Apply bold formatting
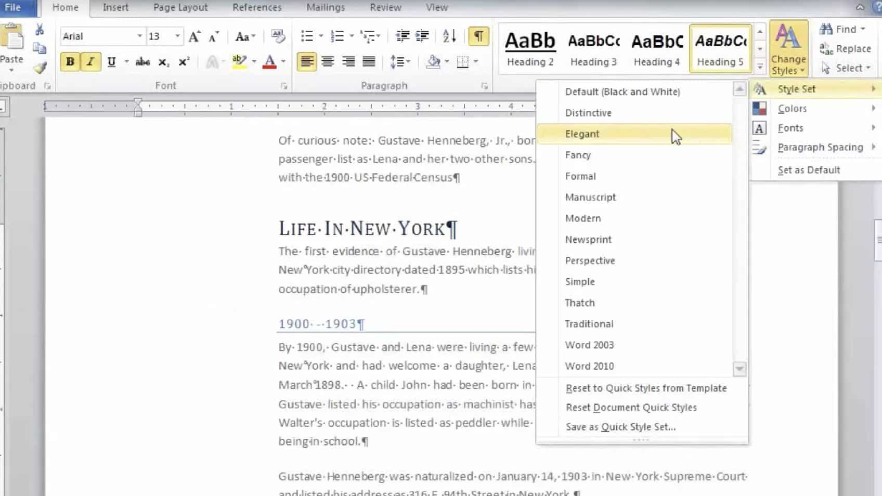 point(70,61)
